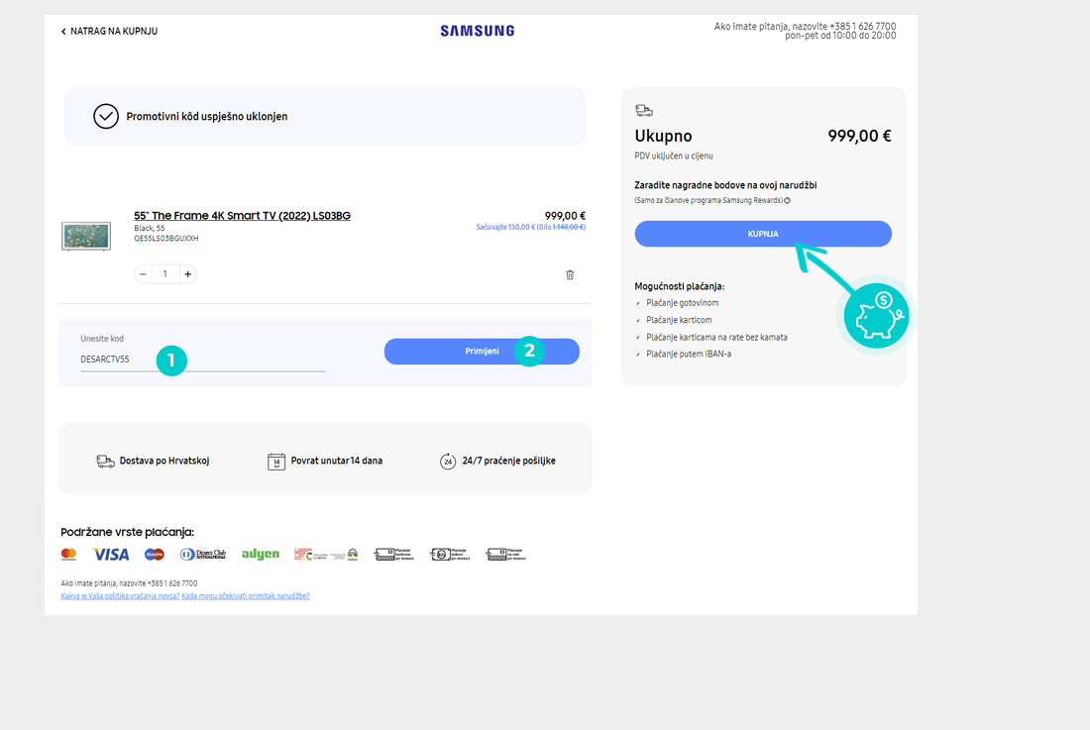
Task: Click 'Zaradite nagradne bodove na ovoj narudžbi'
Action: point(725,185)
